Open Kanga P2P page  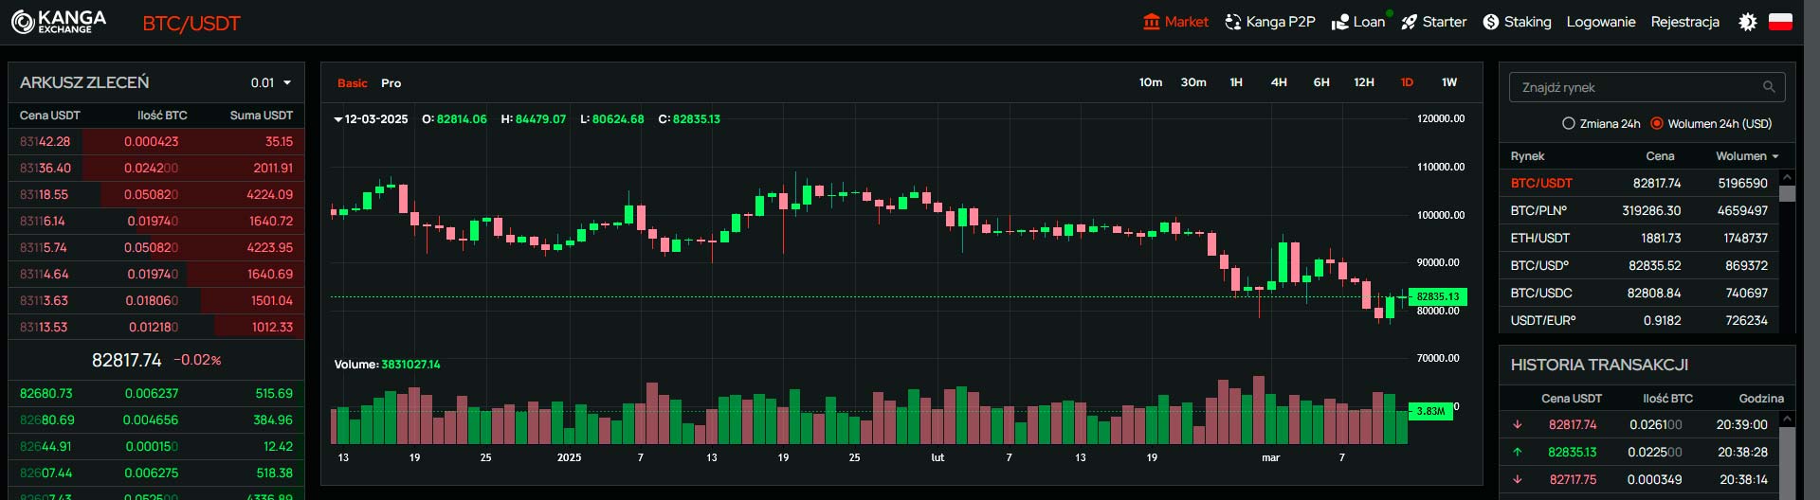(x=1270, y=22)
